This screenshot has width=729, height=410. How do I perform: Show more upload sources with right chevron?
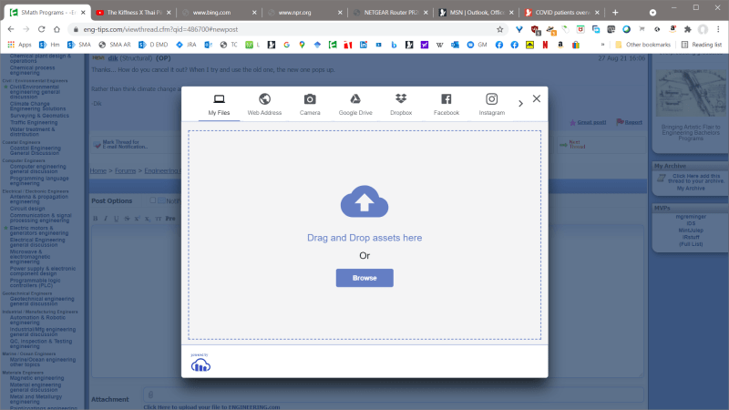(x=520, y=104)
